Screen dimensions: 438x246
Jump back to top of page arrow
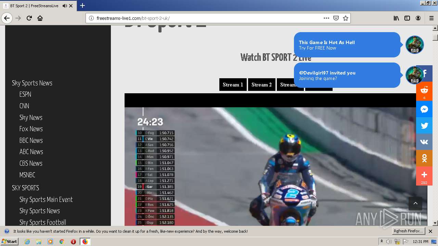coord(415,203)
